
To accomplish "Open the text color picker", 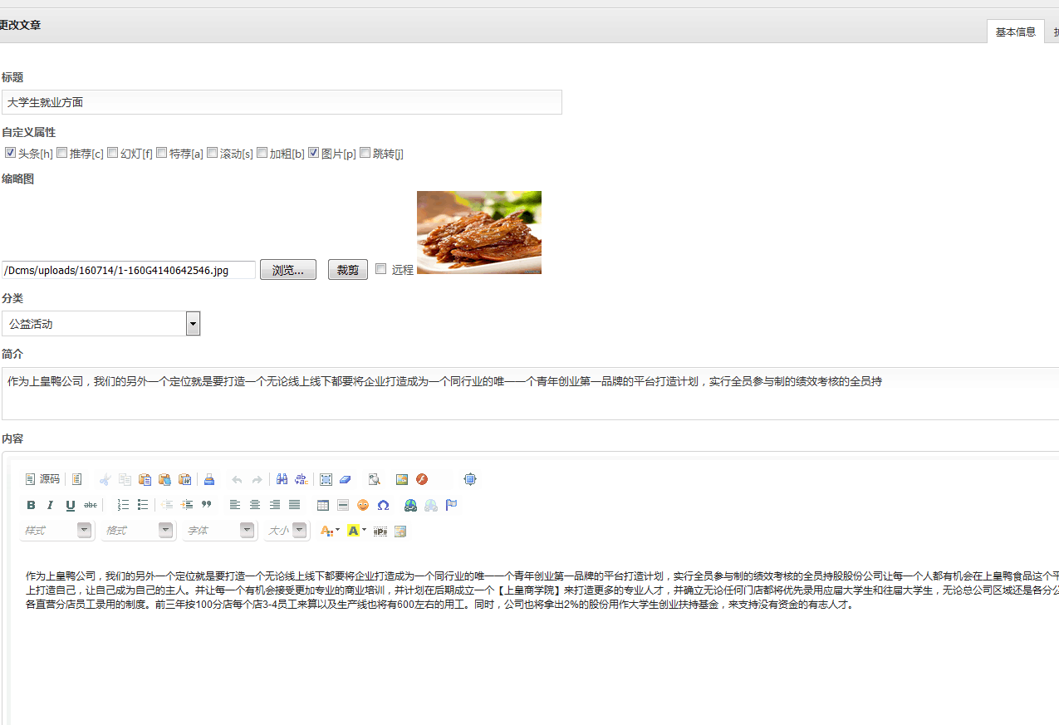I will tap(330, 531).
